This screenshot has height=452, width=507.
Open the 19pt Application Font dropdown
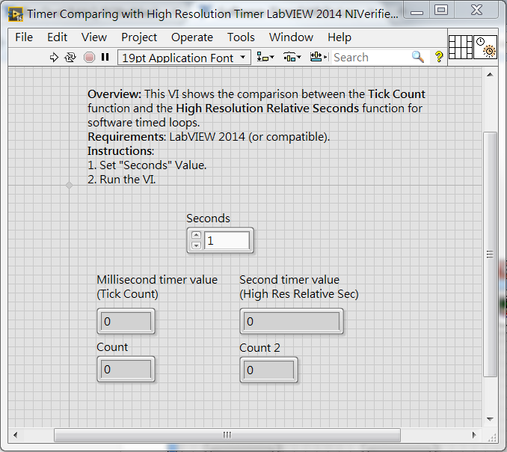[x=184, y=58]
